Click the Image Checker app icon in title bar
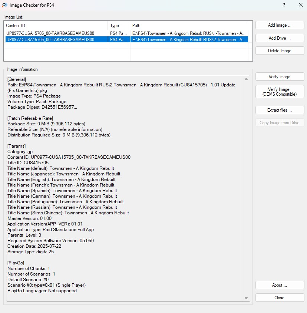This screenshot has width=307, height=313. (x=4, y=5)
